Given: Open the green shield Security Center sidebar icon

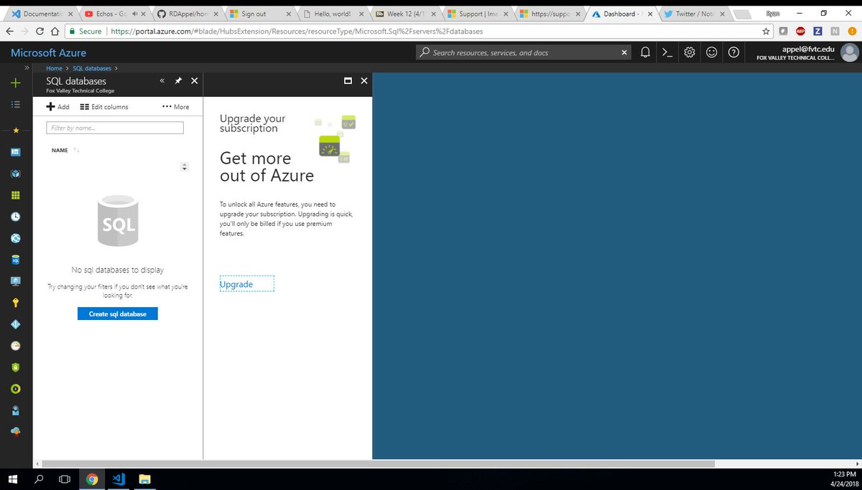Looking at the screenshot, I should (x=16, y=367).
